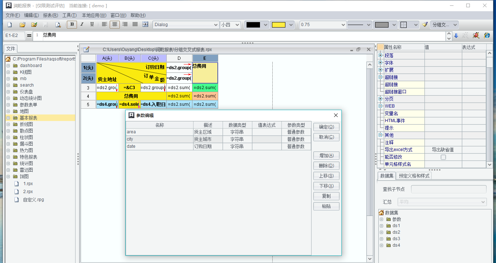
Task: Select the area parameter name cell
Action: (159, 132)
